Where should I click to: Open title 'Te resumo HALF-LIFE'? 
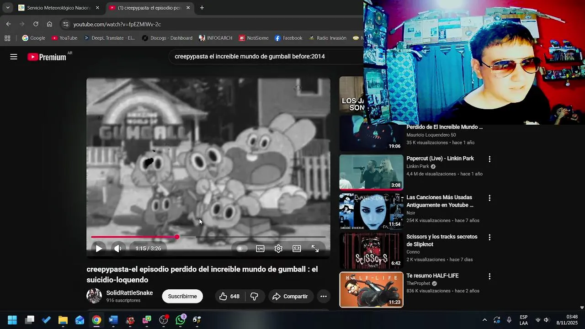432,276
